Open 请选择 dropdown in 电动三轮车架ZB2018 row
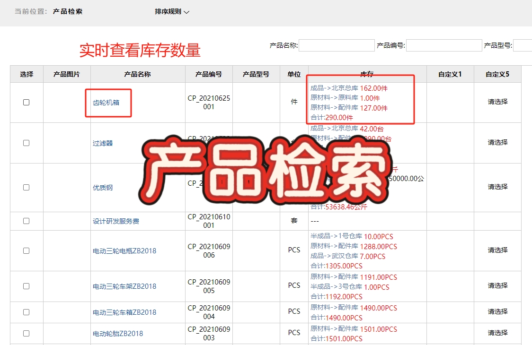532x345 pixels. (498, 286)
